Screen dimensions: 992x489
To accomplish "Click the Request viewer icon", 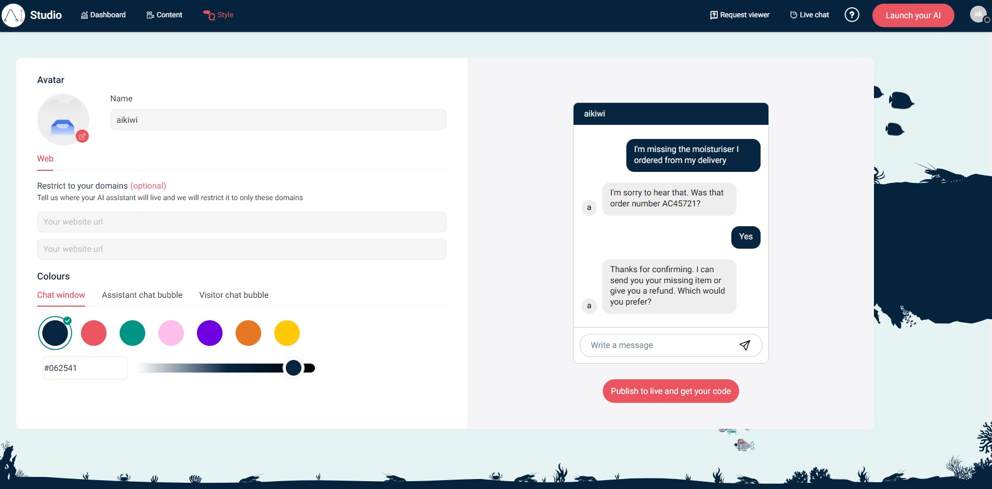I will 714,15.
